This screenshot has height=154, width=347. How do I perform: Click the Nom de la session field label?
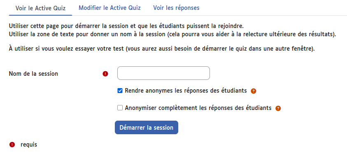33,73
